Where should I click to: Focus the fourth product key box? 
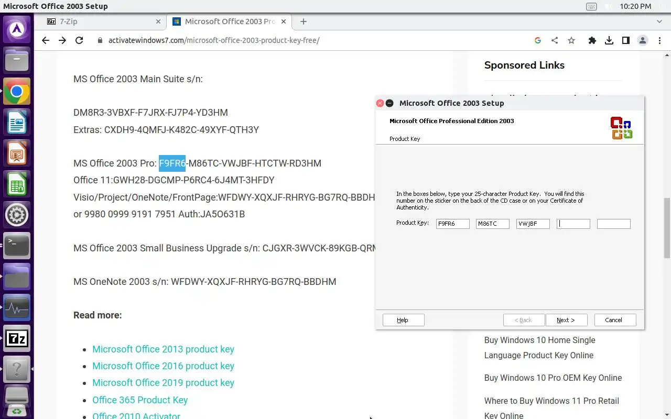(573, 224)
